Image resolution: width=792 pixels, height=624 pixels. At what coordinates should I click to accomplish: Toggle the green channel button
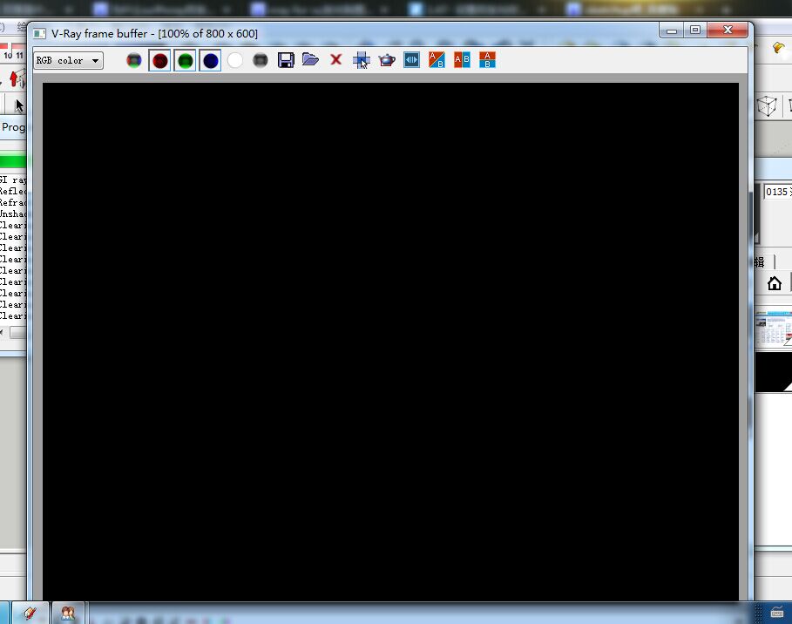click(185, 61)
